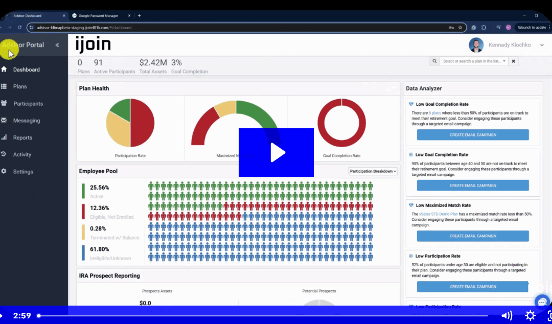Image resolution: width=552 pixels, height=324 pixels.
Task: Click the $2.42M Total Assets value
Action: 153,63
